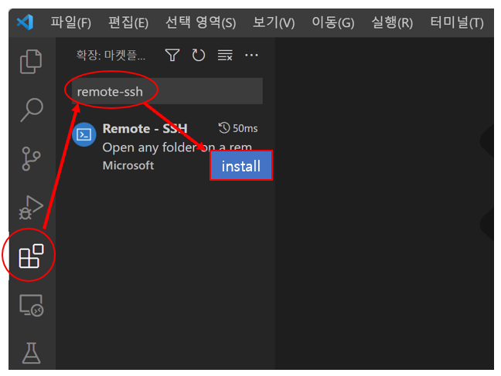Open the Testing flask icon
The image size is (501, 376).
(x=31, y=353)
